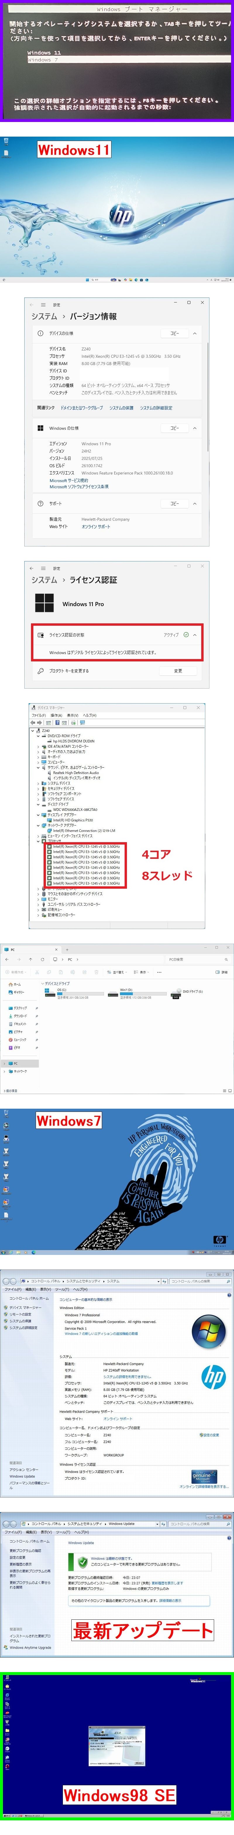This screenshot has width=234, height=1835.
Task: Click the コントロール パネルの検索 field in Windows 7 システム window
Action: (x=199, y=1282)
